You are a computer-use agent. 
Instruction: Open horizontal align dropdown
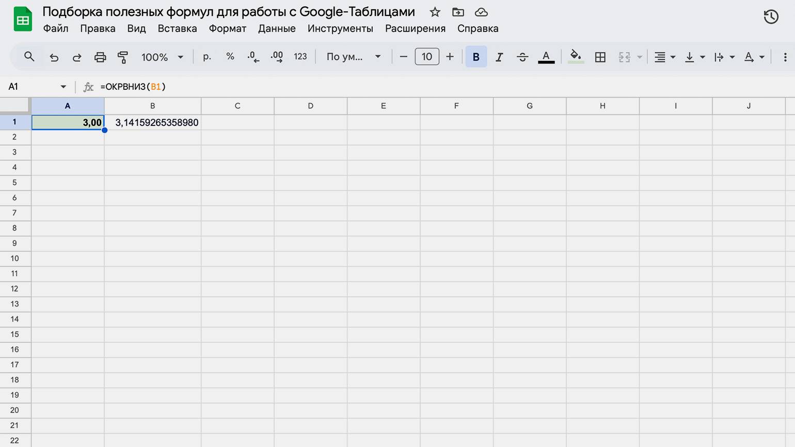(x=665, y=57)
